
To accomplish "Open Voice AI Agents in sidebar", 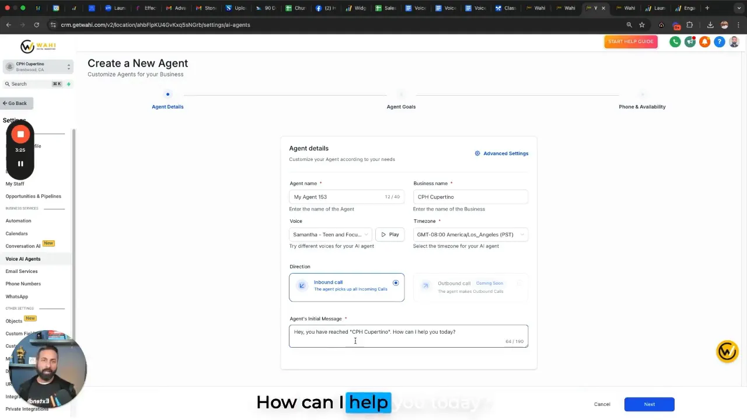I will point(23,259).
